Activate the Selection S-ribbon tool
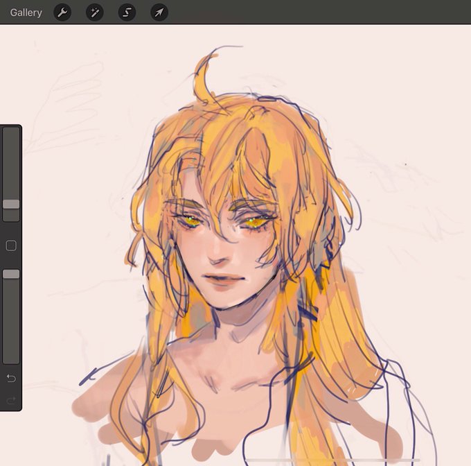Viewport: 471px width, 466px height. click(127, 12)
